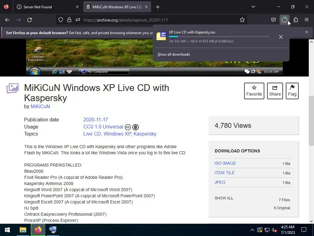Flag this archive item
This screenshot has height=236, width=314.
click(x=292, y=91)
